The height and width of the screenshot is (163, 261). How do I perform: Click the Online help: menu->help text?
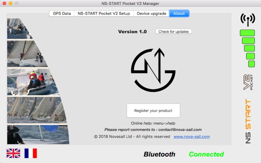153,123
